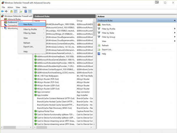This screenshot has height=133, width=177.
Task: Click the Filter by Profile funnel icon
Action: (x=99, y=29)
